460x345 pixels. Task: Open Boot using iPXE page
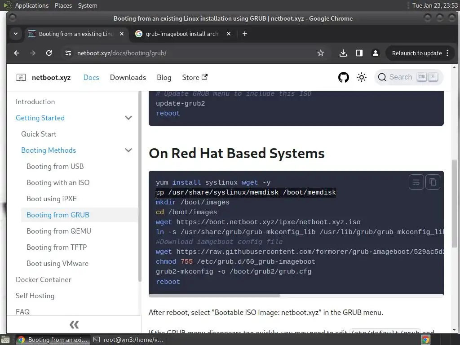[52, 199]
